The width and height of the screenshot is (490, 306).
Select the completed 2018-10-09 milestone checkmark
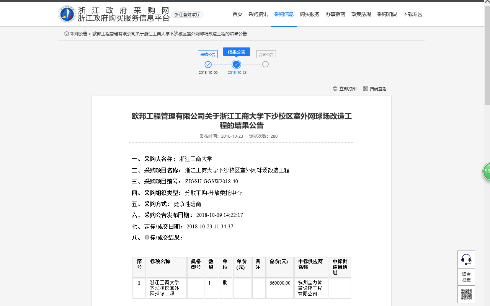pyautogui.click(x=208, y=65)
